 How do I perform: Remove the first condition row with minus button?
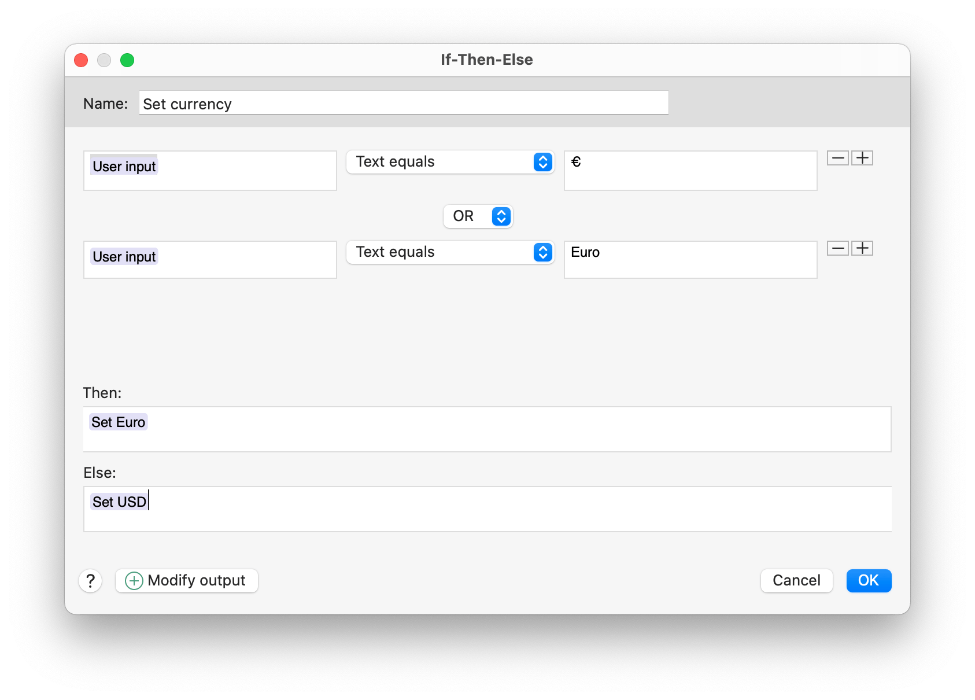[837, 158]
